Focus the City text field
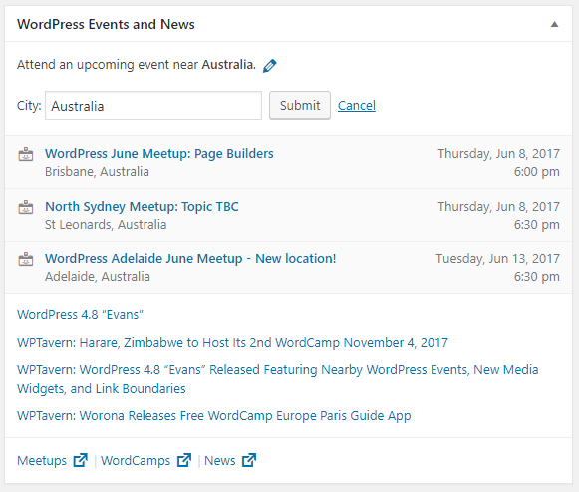This screenshot has width=579, height=492. [153, 106]
